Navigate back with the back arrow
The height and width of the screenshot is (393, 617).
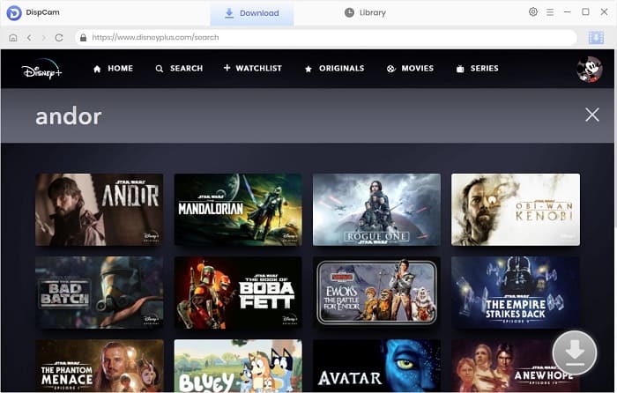(x=29, y=38)
